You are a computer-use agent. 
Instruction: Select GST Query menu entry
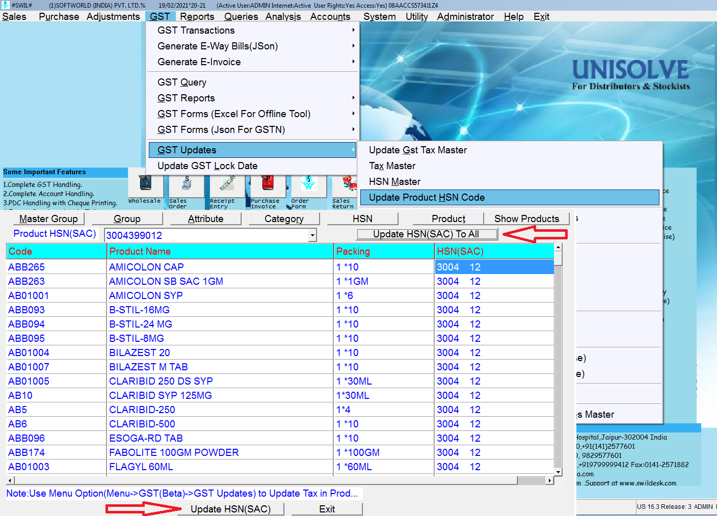(253, 82)
